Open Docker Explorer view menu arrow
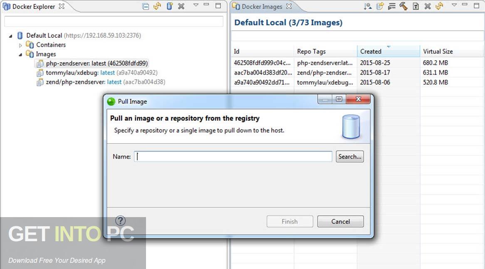Image resolution: width=485 pixels, height=269 pixels. [x=196, y=5]
